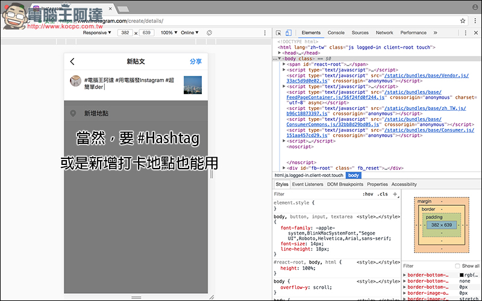Collapse the body element node

(x=280, y=58)
